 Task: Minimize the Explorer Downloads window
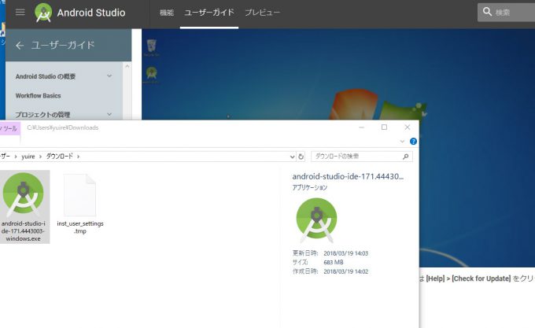362,127
